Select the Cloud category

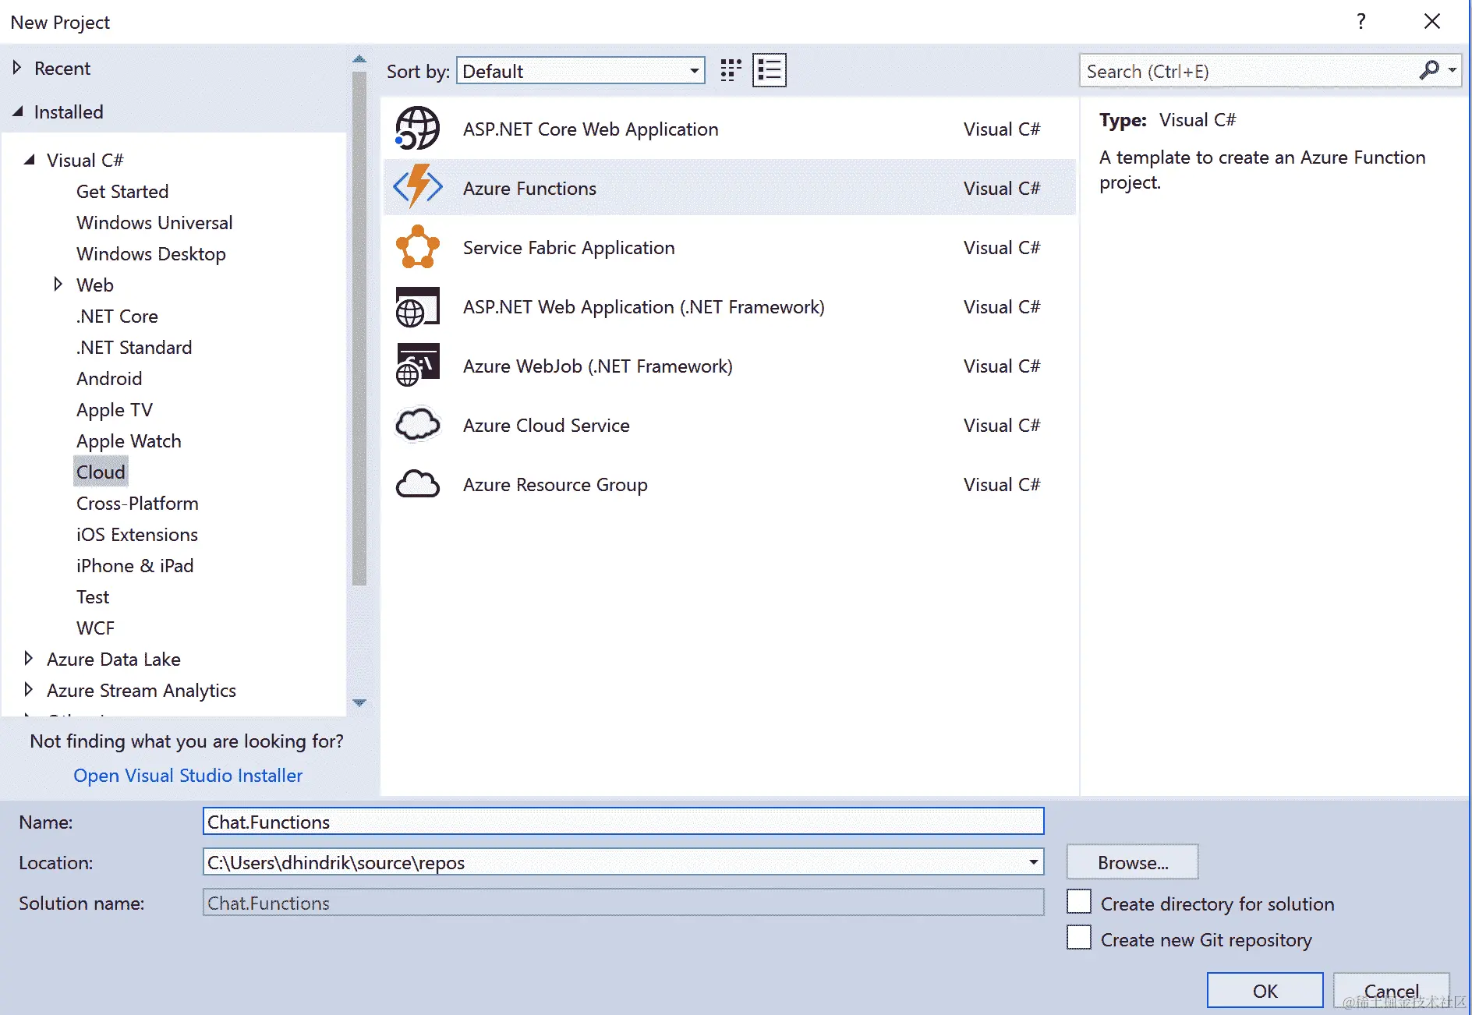click(101, 472)
